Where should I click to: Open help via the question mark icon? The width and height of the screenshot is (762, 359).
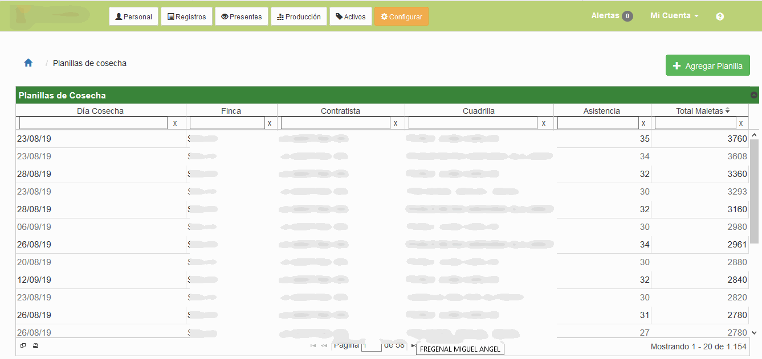tap(720, 16)
